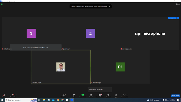Viewport: 181px width, 102px height.
Task: Open the View layout menu
Action: [x=178, y=4]
